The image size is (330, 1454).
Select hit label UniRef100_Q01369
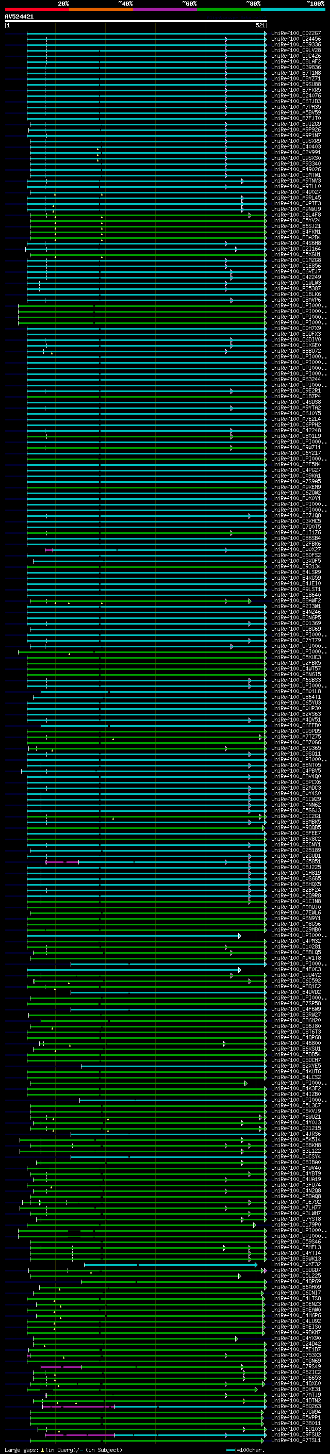(295, 623)
